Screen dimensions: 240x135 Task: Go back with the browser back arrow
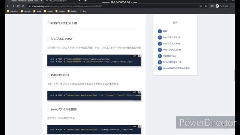(8, 6)
